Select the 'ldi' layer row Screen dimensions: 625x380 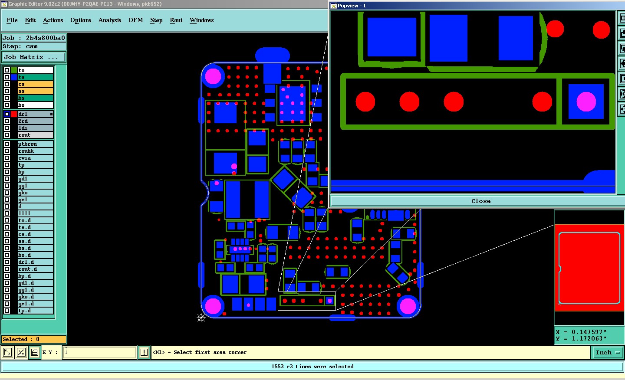tap(35, 128)
